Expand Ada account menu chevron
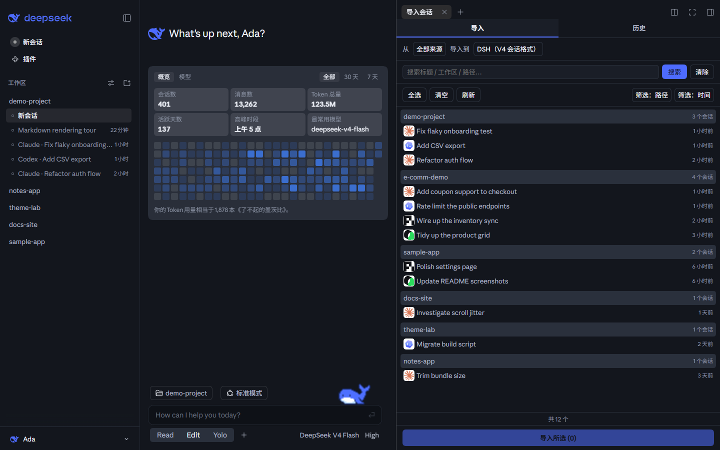The height and width of the screenshot is (450, 720). coord(126,439)
